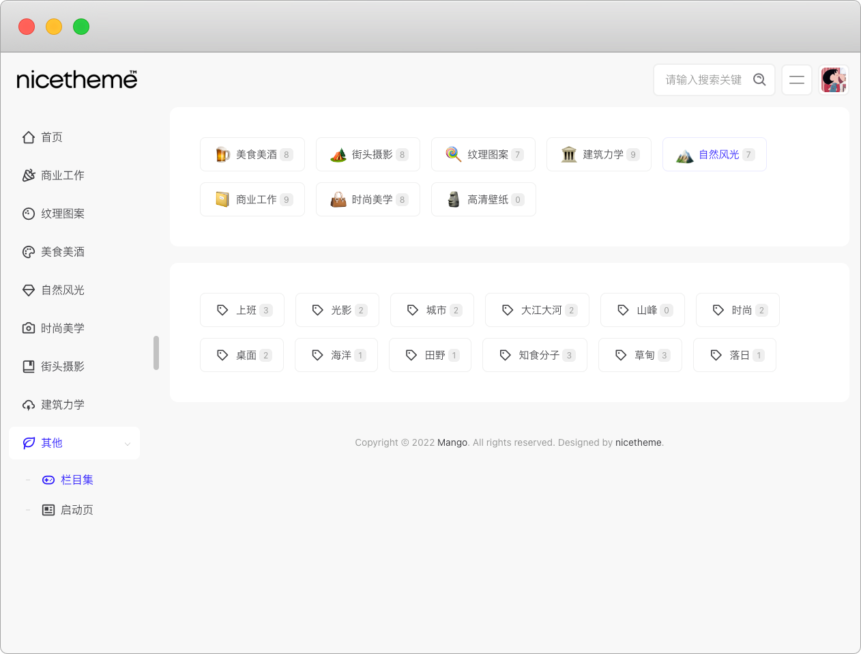Image resolution: width=861 pixels, height=654 pixels.
Task: Open the 时尚 tag
Action: [738, 310]
